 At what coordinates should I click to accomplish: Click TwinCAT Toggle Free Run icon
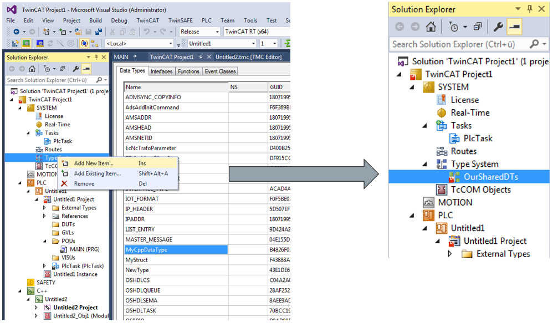70,43
